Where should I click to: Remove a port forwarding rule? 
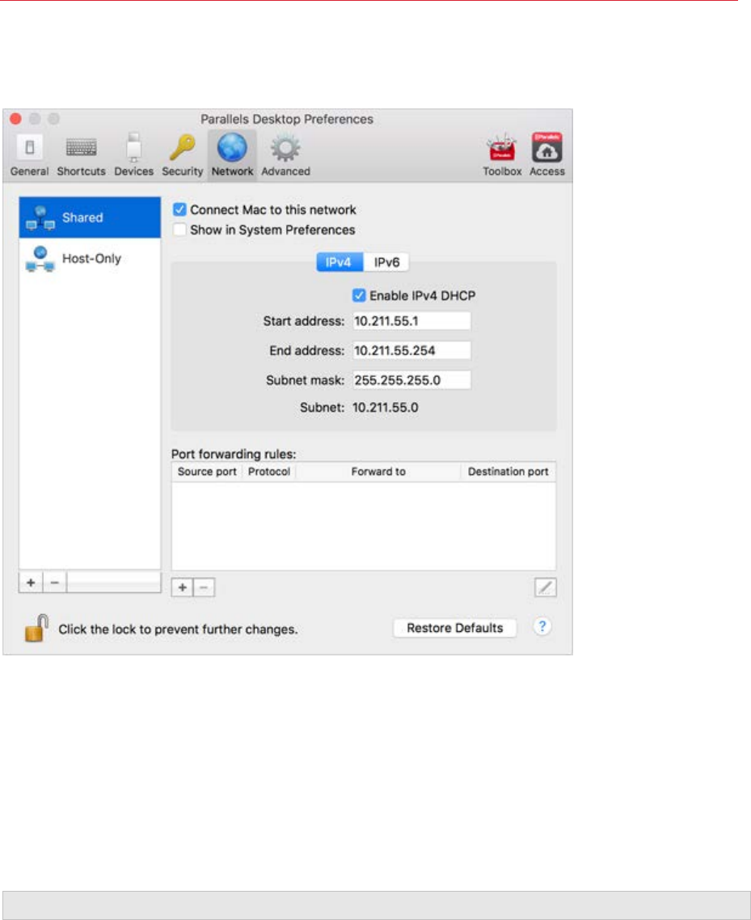tap(204, 587)
